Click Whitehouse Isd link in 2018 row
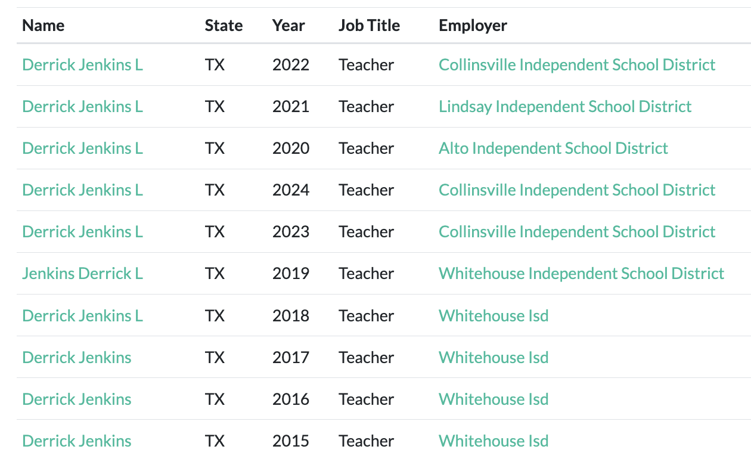Screen dimensions: 751x471 coord(493,315)
